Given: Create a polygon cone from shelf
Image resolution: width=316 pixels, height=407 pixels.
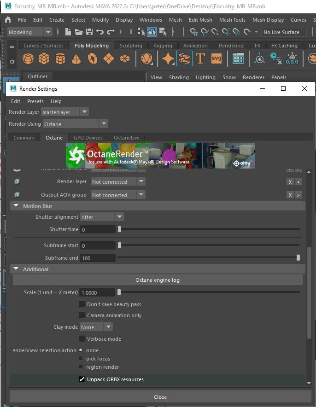Looking at the screenshot, I should [x=76, y=58].
